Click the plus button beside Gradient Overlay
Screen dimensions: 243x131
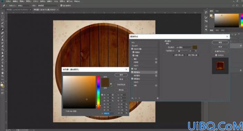156,76
